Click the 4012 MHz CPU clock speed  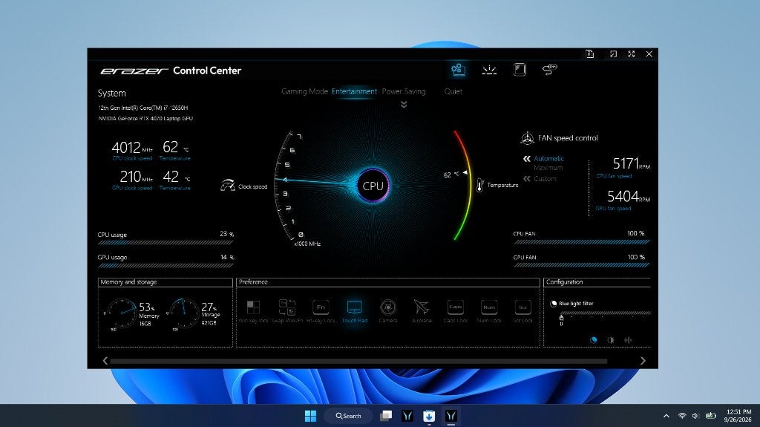(x=132, y=148)
